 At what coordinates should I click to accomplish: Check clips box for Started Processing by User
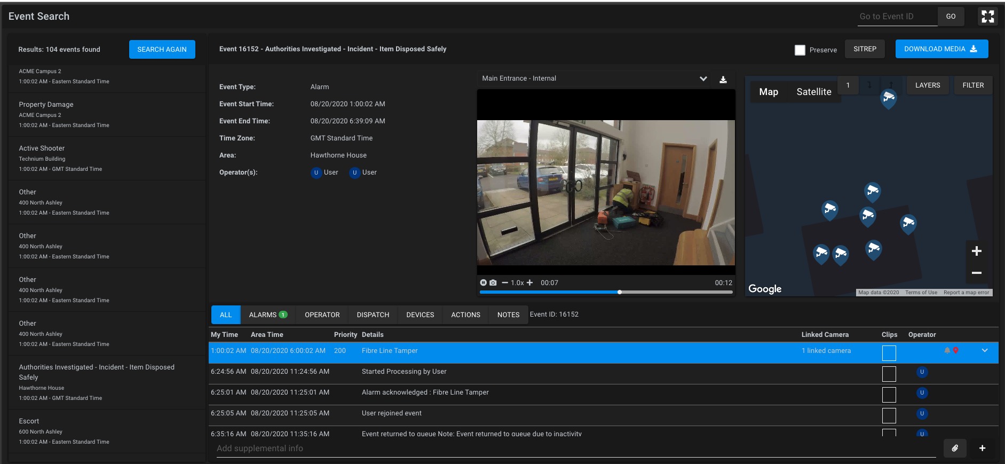click(x=889, y=374)
